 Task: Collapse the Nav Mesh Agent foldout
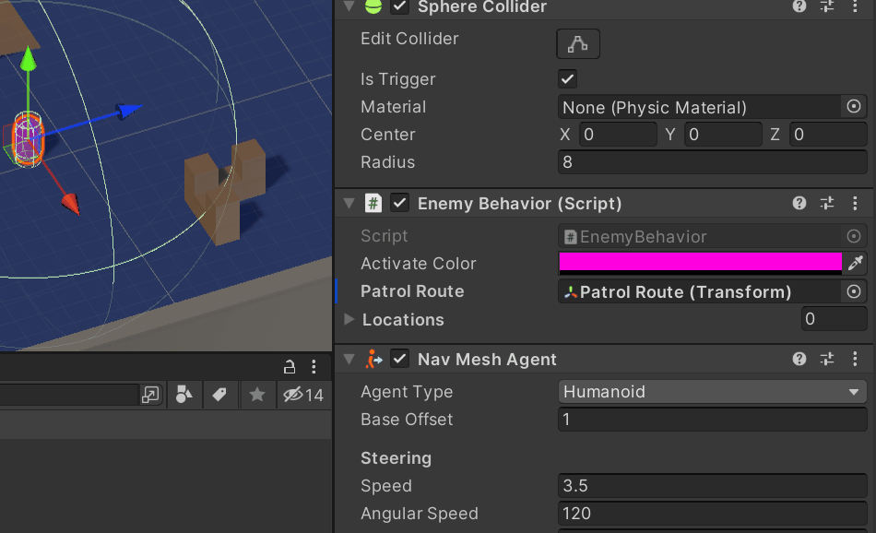point(349,360)
